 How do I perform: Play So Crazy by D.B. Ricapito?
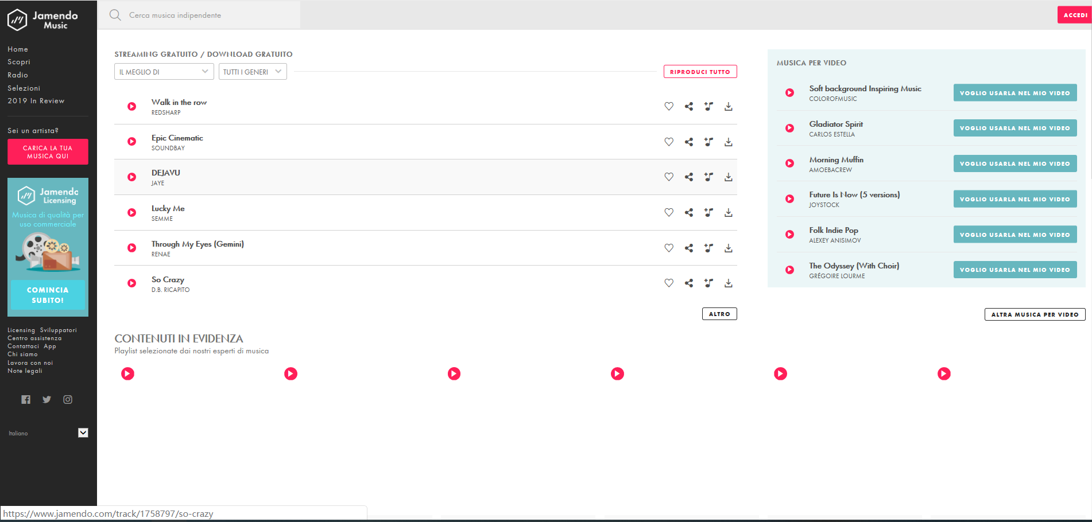click(132, 283)
